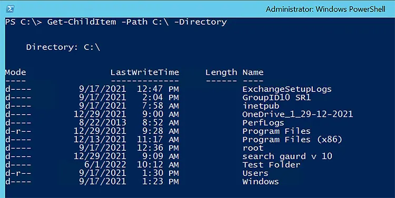Select the folder name 'Windows'
This screenshot has height=198, width=395.
(261, 182)
